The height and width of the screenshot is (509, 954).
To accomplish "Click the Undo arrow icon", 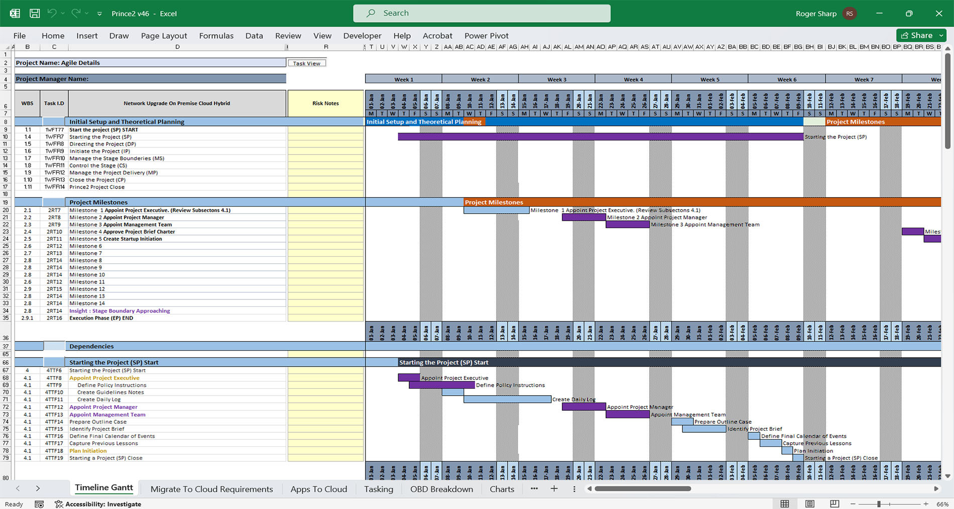I will point(52,14).
